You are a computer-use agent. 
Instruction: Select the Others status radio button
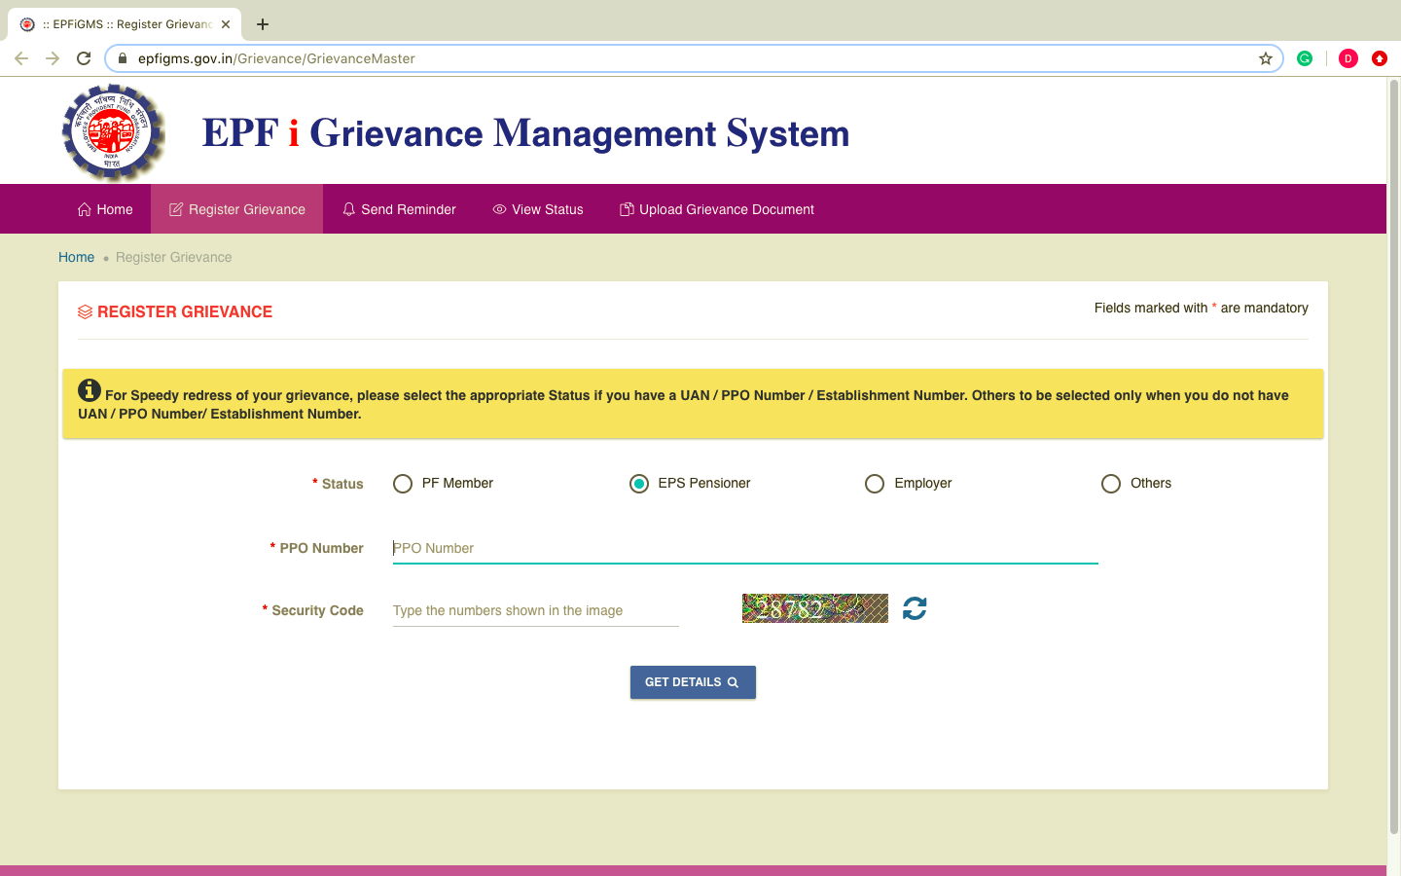pos(1111,484)
